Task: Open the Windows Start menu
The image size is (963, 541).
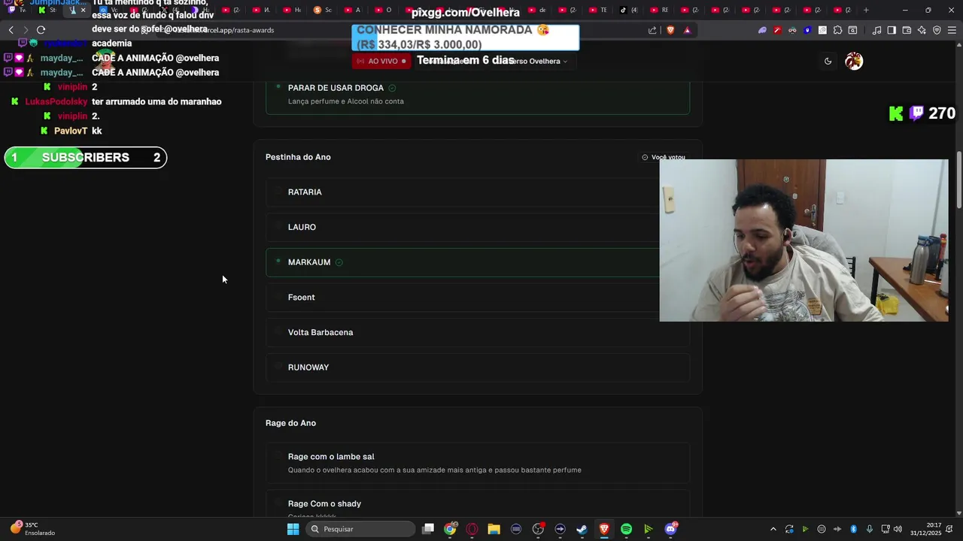Action: [x=293, y=529]
